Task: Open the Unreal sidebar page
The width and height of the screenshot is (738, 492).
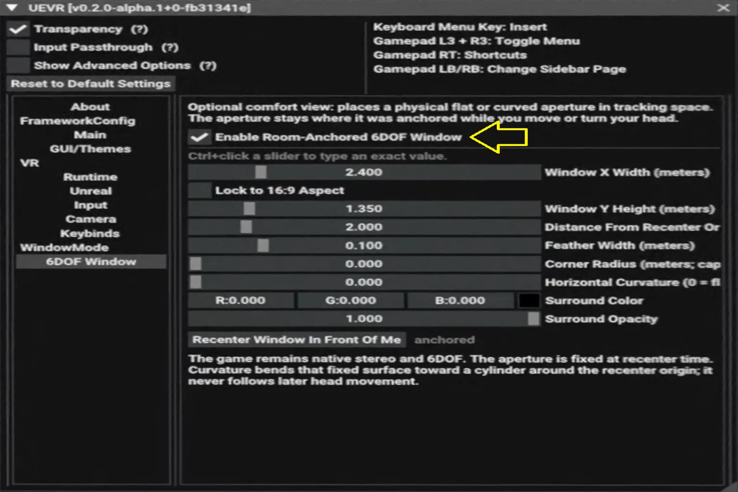Action: [90, 191]
